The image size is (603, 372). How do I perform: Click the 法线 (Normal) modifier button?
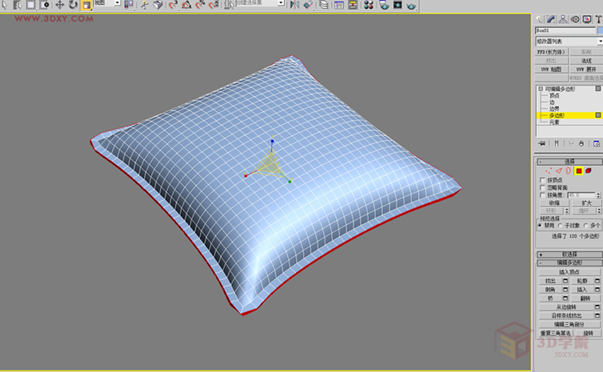586,61
